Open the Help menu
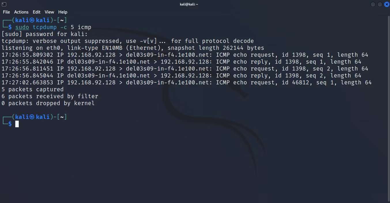The height and width of the screenshot is (203, 390). point(63,12)
